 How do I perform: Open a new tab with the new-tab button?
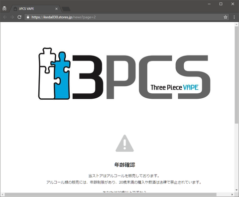(66, 9)
